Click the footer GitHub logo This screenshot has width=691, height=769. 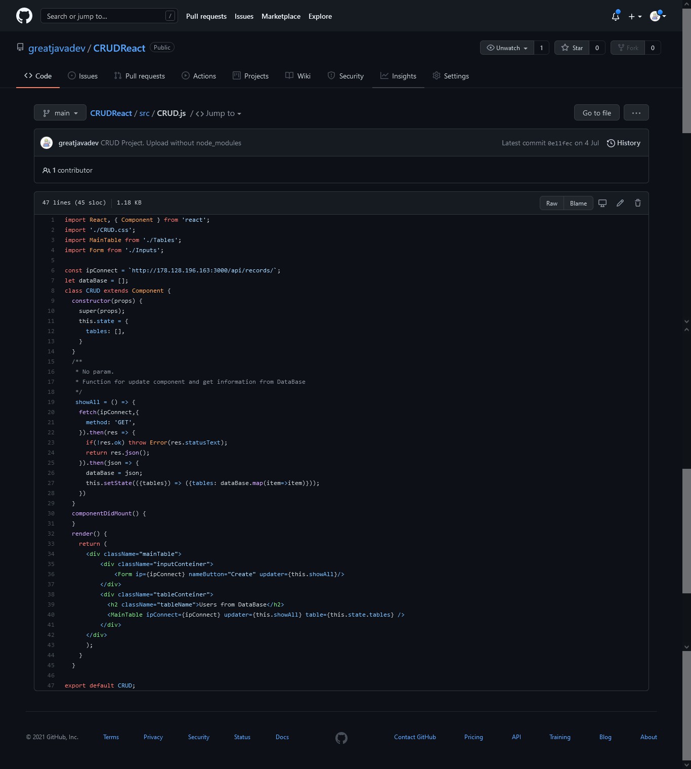[341, 738]
